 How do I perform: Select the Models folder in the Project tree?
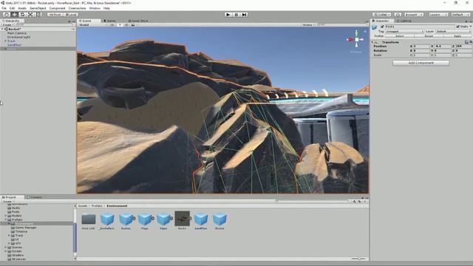[x=16, y=216]
